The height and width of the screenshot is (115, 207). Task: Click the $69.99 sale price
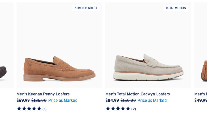(x=23, y=101)
